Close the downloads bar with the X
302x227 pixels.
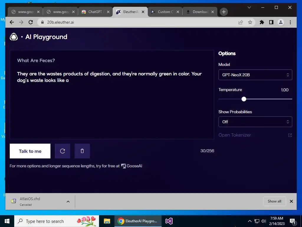tap(291, 201)
